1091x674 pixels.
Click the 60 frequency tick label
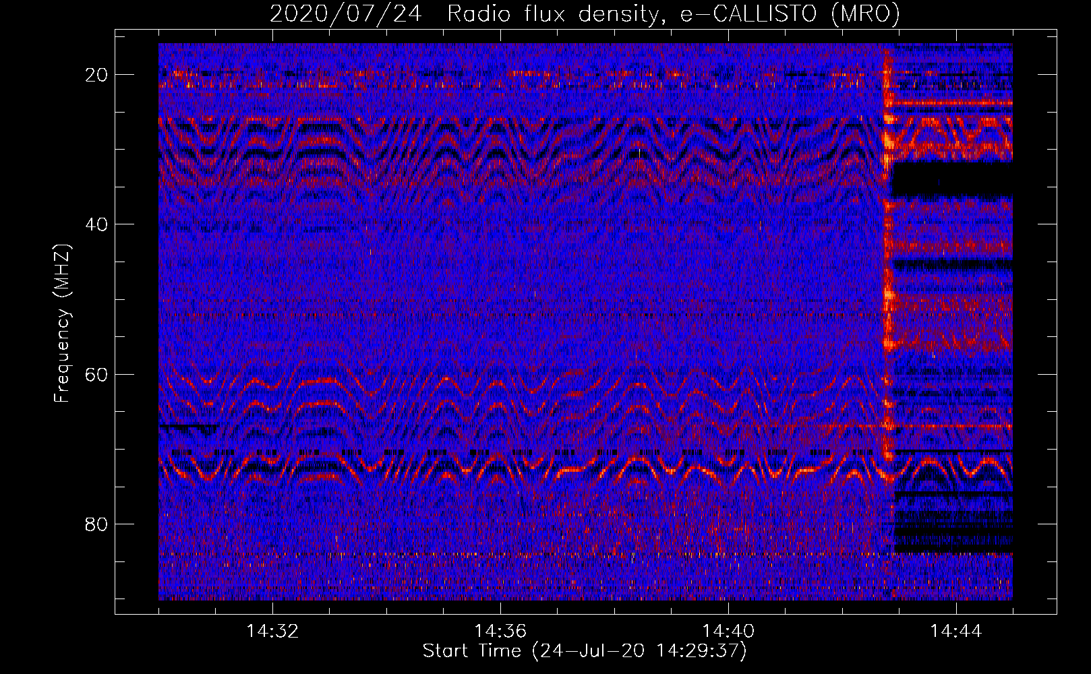[97, 374]
